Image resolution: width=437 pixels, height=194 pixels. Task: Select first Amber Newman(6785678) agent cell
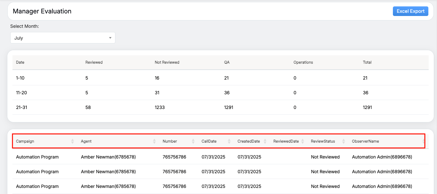click(x=108, y=157)
